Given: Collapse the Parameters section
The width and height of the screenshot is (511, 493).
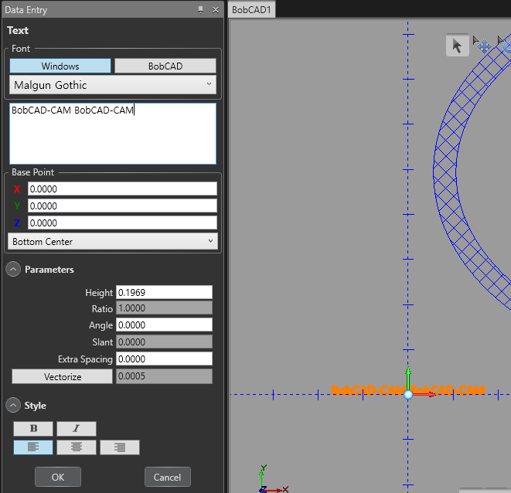Looking at the screenshot, I should [x=13, y=270].
